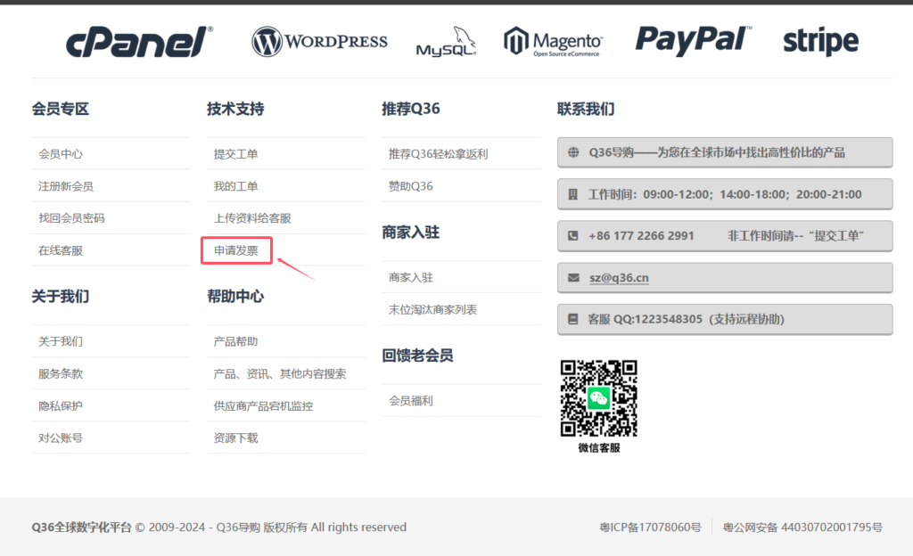Click the 微信客服 caption
The width and height of the screenshot is (913, 556).
point(599,448)
